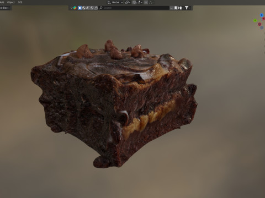Click the gray-blue negative axis gizmo dot
The height and width of the screenshot is (198, 265).
pyautogui.click(x=262, y=28)
